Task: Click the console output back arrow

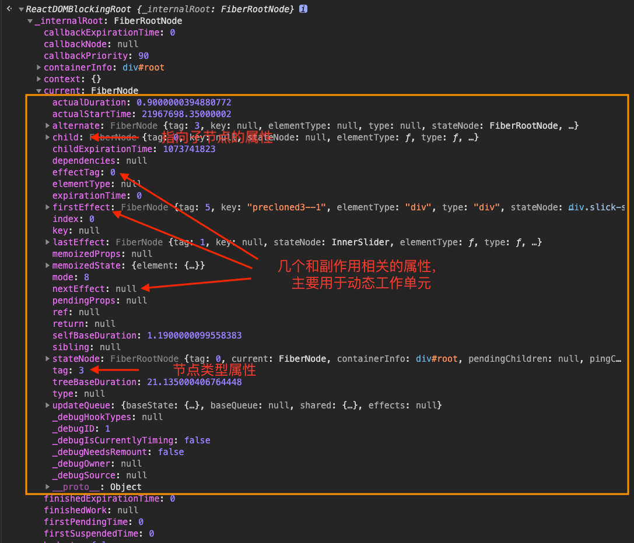Action: click(9, 9)
